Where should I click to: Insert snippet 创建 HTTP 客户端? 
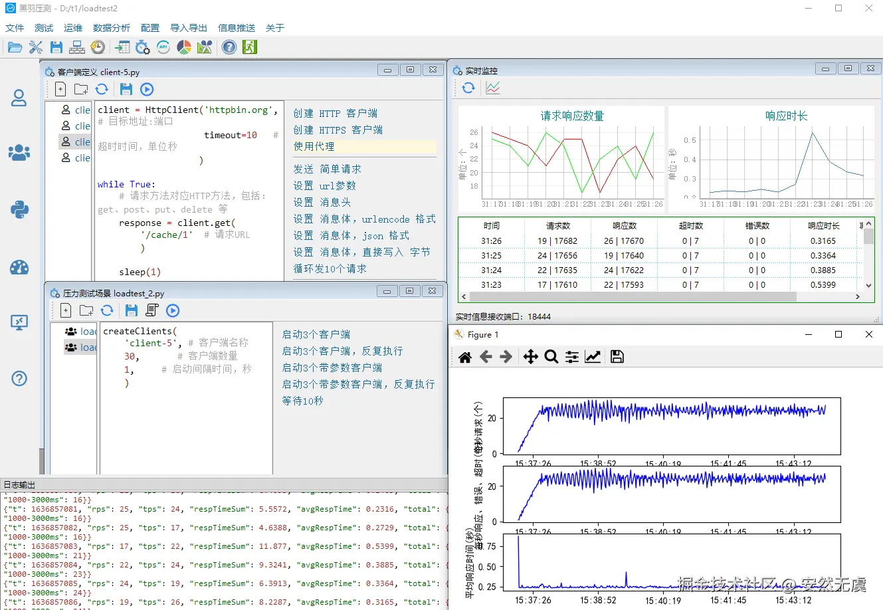click(x=336, y=114)
